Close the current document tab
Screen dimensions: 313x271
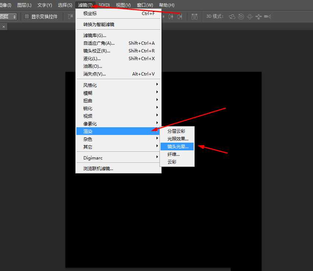pyautogui.click(x=3, y=26)
